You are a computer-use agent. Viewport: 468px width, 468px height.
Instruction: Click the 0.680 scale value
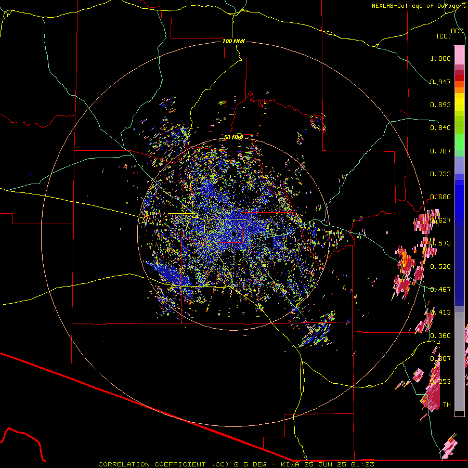[440, 197]
